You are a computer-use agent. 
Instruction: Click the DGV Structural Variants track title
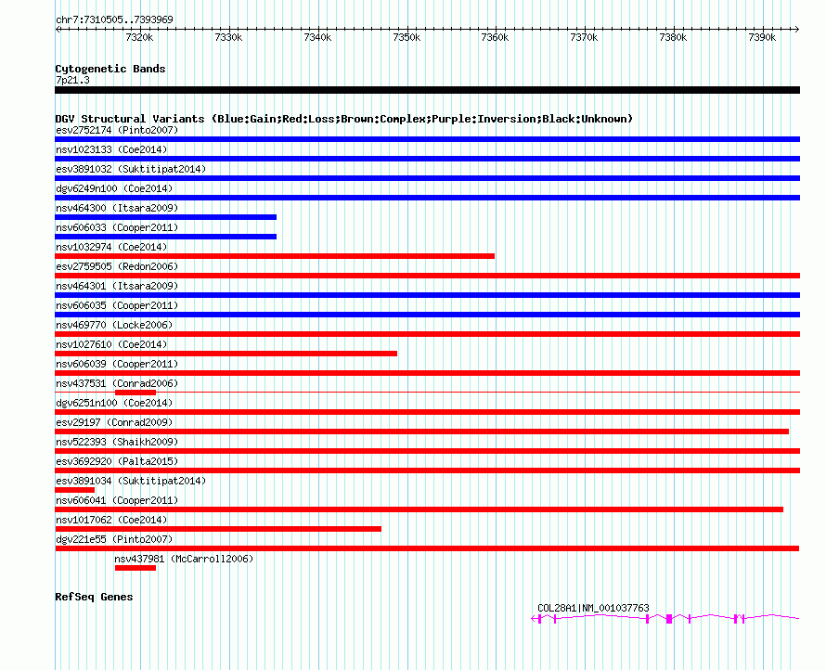click(344, 119)
